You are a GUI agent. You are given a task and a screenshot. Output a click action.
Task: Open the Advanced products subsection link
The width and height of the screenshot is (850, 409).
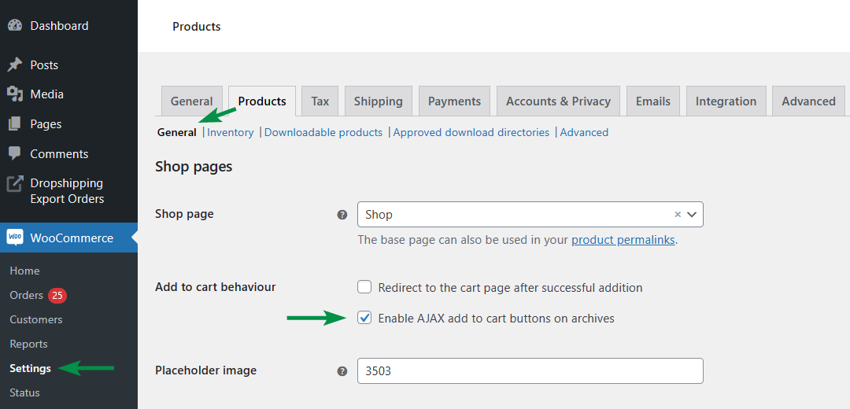(x=584, y=132)
